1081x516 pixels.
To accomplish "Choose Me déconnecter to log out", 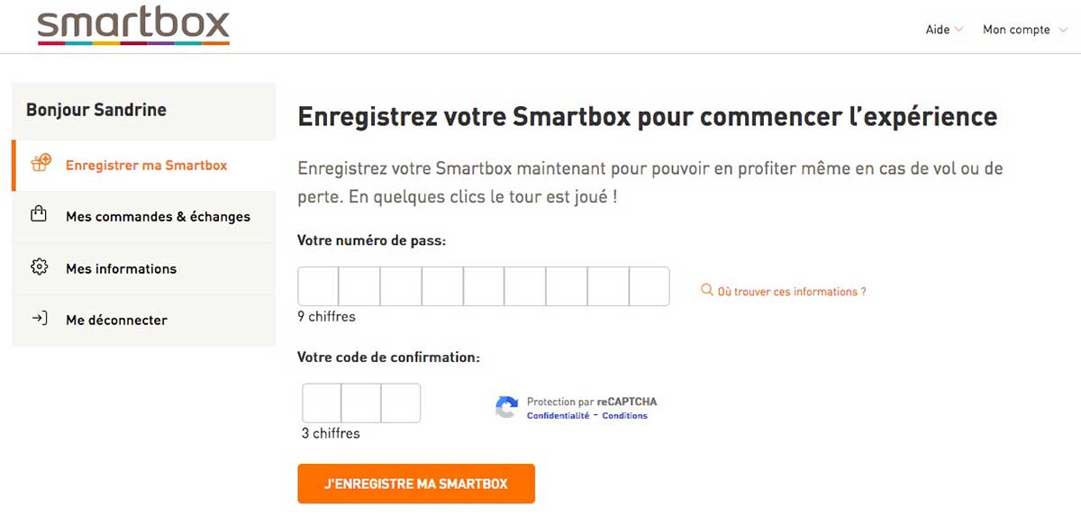I will click(116, 320).
